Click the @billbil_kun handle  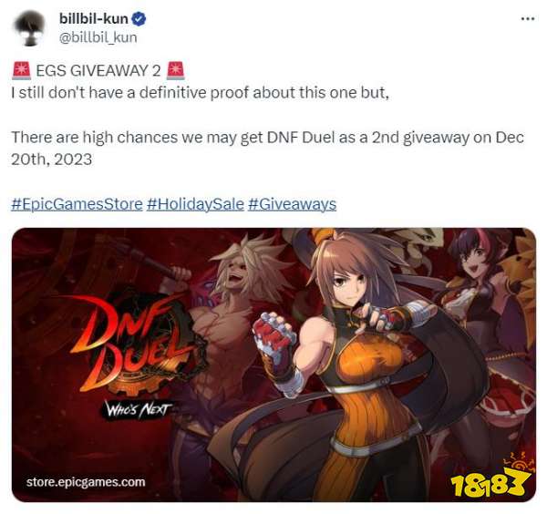98,37
